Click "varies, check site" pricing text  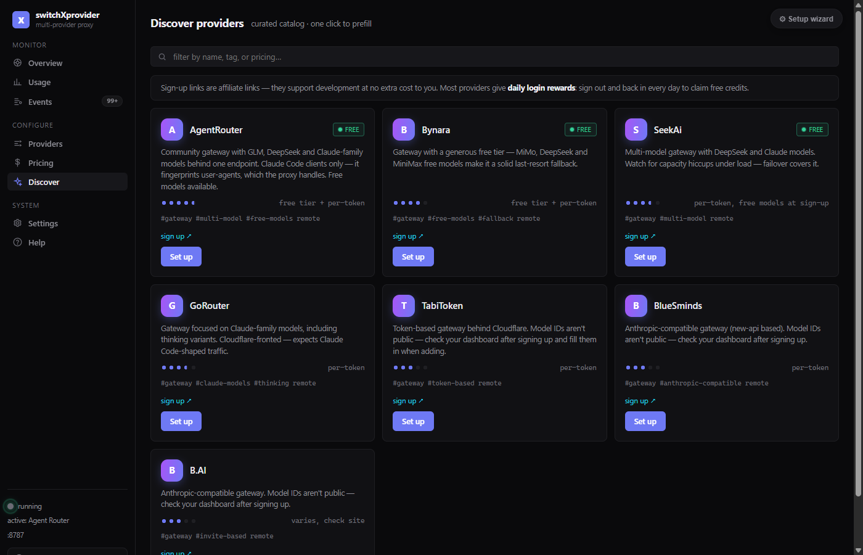328,520
